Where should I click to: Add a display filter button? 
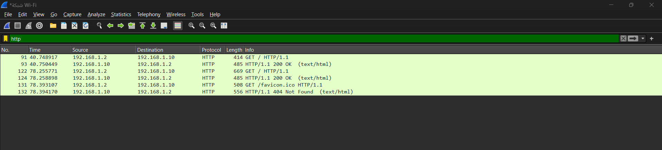coord(652,39)
